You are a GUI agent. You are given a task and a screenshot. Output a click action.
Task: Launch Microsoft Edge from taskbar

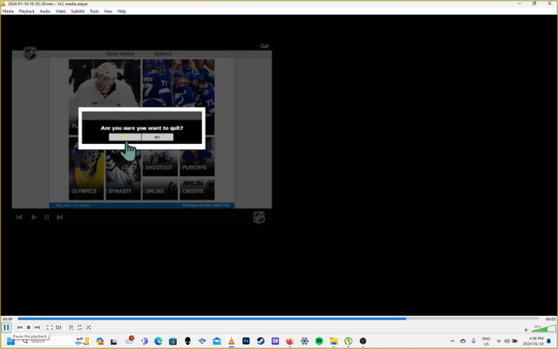click(x=159, y=341)
